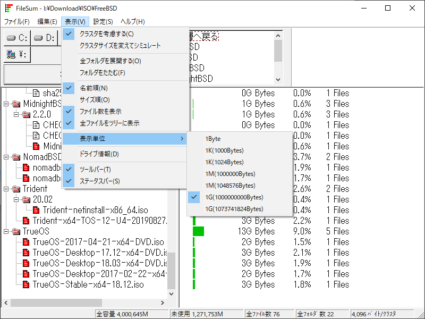
Task: Choose 全フォルダを展開する(O)
Action: point(125,61)
